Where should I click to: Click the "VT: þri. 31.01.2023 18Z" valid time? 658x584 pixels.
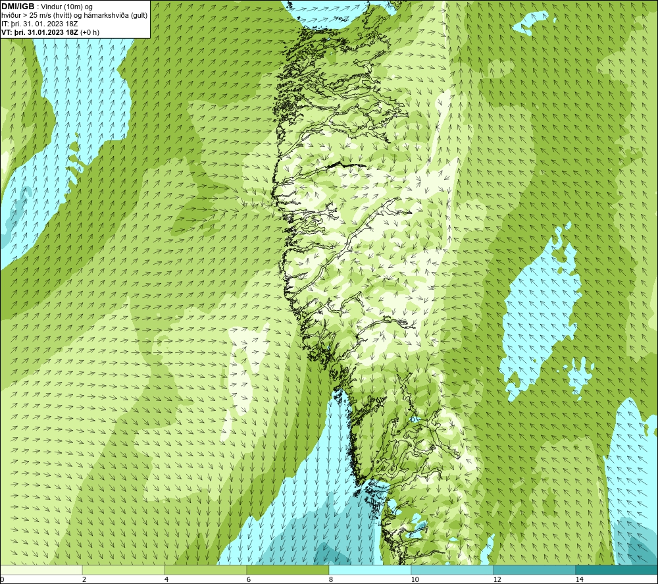39,32
